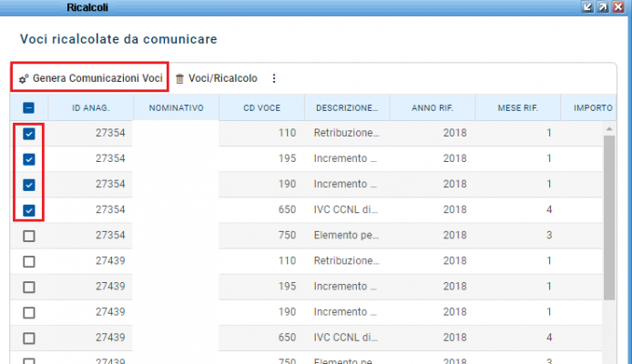Click the scrollbar up arrow
Image resolution: width=632 pixels, height=364 pixels.
(x=609, y=129)
